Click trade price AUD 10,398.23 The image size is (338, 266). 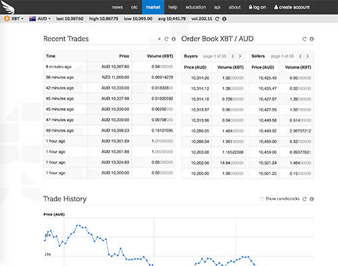click(x=115, y=130)
